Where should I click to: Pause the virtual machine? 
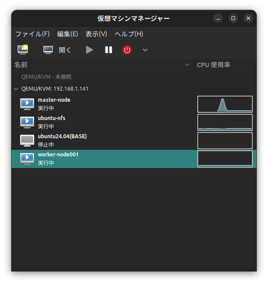(109, 50)
